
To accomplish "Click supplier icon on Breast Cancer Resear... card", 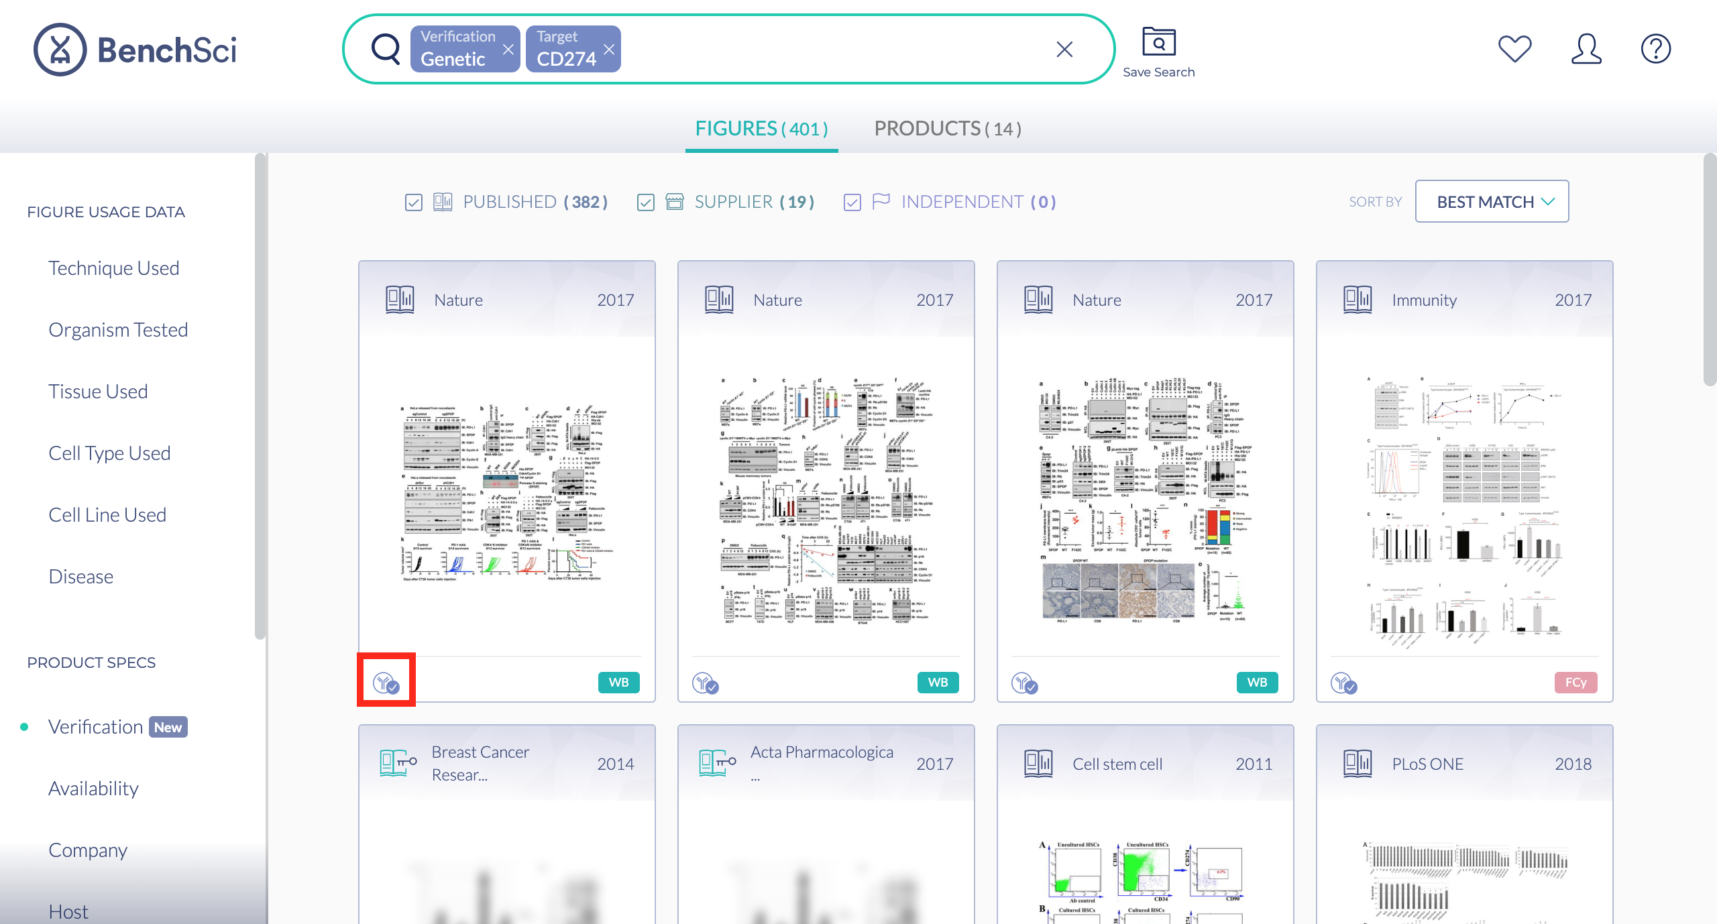I will 398,763.
